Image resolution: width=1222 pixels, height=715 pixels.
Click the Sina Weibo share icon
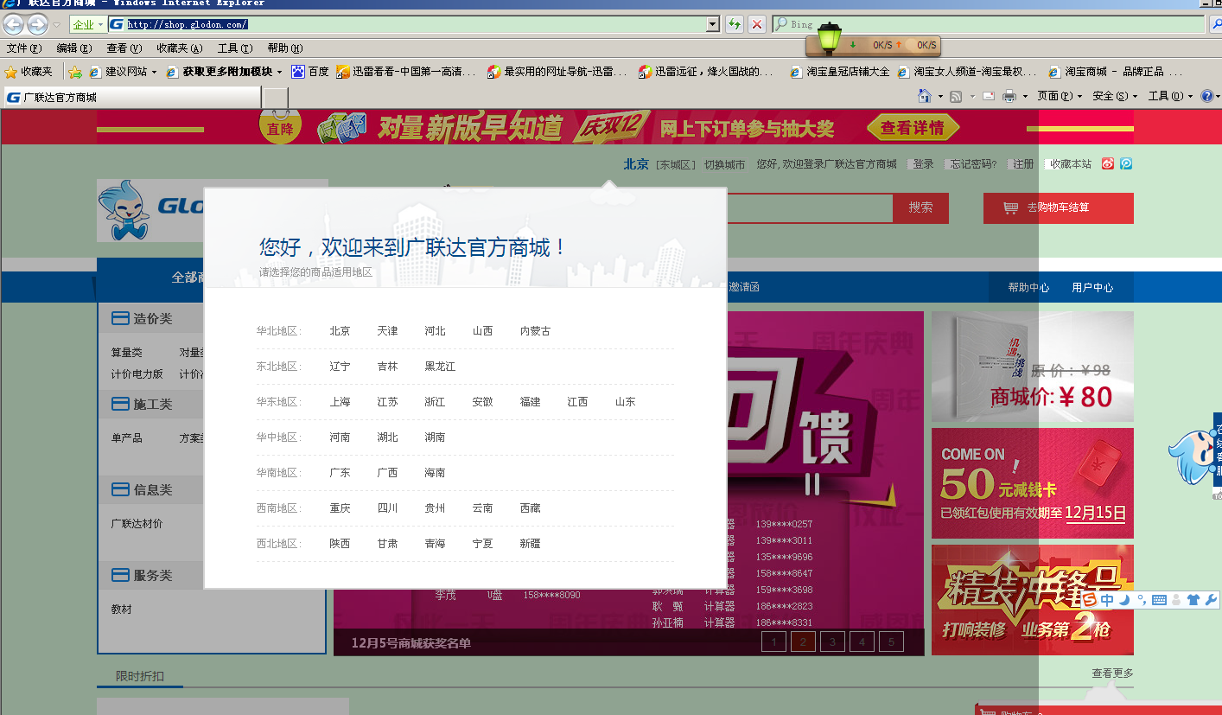[1108, 163]
